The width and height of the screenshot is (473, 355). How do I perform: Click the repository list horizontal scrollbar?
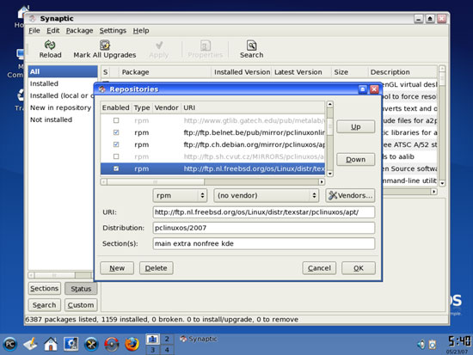[x=212, y=182]
